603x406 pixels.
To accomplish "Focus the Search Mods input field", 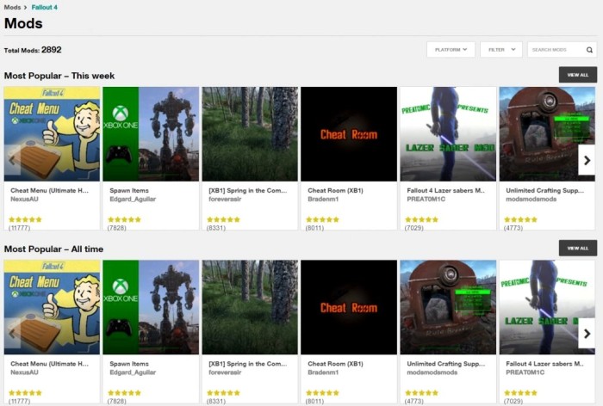I will point(562,50).
